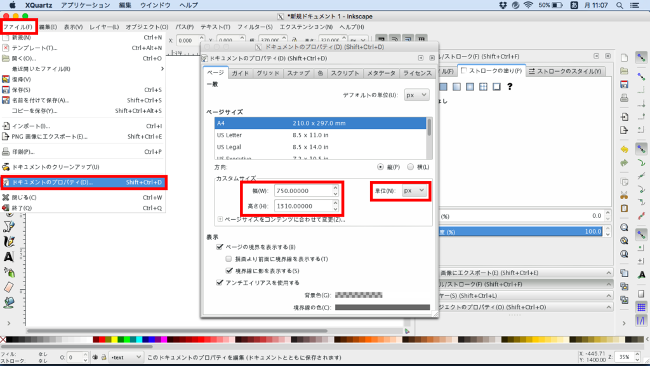Image resolution: width=650 pixels, height=366 pixels.
Task: Click the Open folder icon in right toolbar
Action: (625, 71)
